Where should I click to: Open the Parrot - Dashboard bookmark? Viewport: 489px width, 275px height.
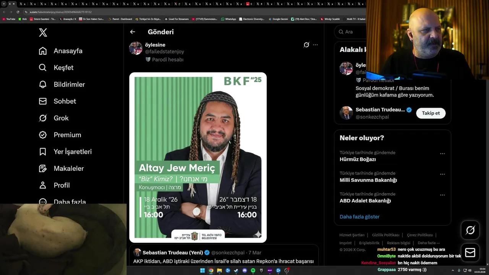click(120, 19)
